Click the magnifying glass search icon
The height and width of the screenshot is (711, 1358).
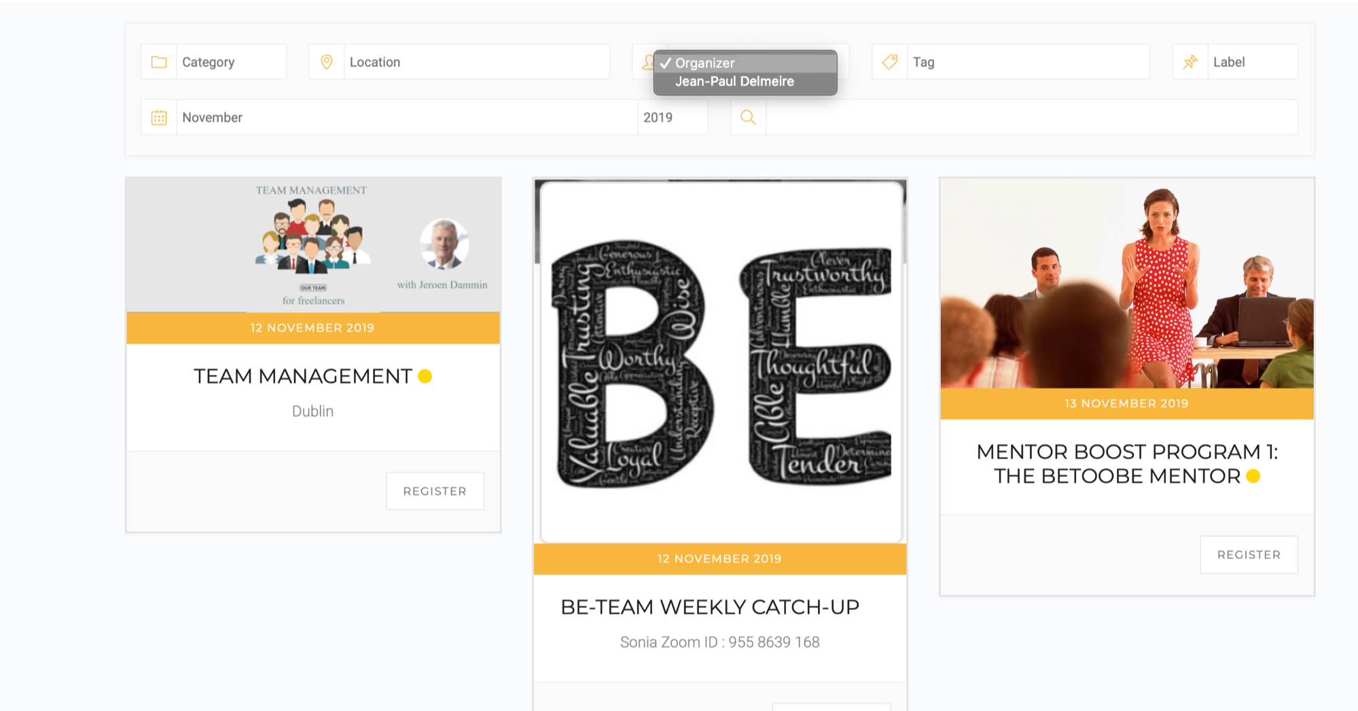[748, 117]
